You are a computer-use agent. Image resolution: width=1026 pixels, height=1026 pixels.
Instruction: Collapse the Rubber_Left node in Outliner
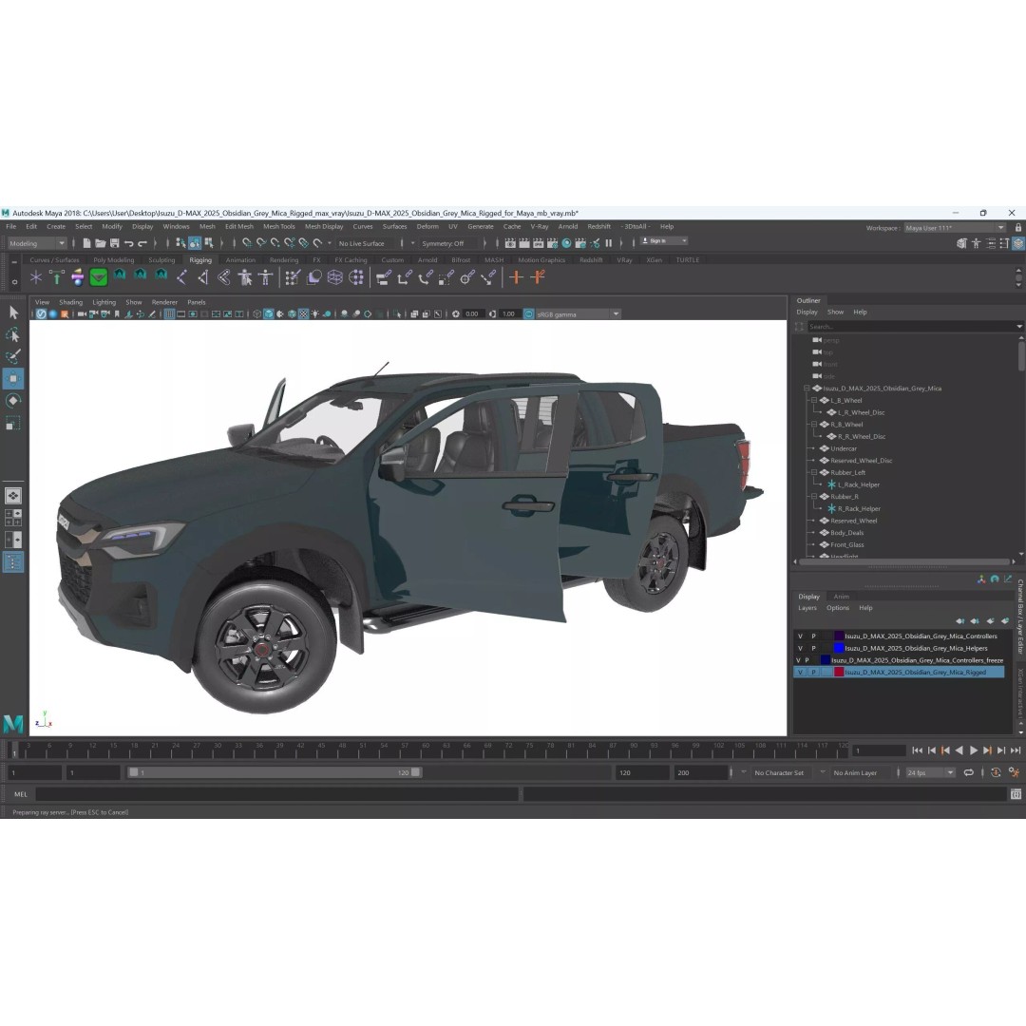(x=814, y=472)
